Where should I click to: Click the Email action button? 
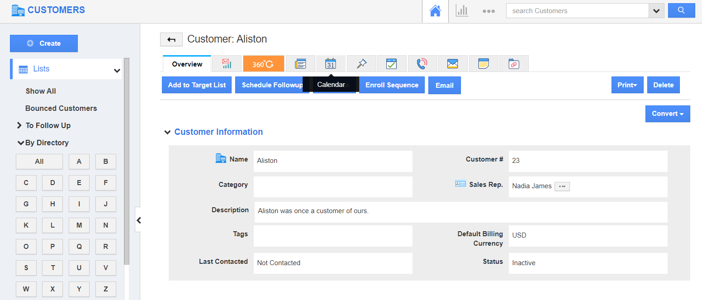(x=445, y=86)
